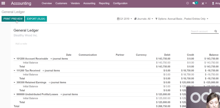Click the Partner column header
Screen dimensions: 220x108
point(120,55)
